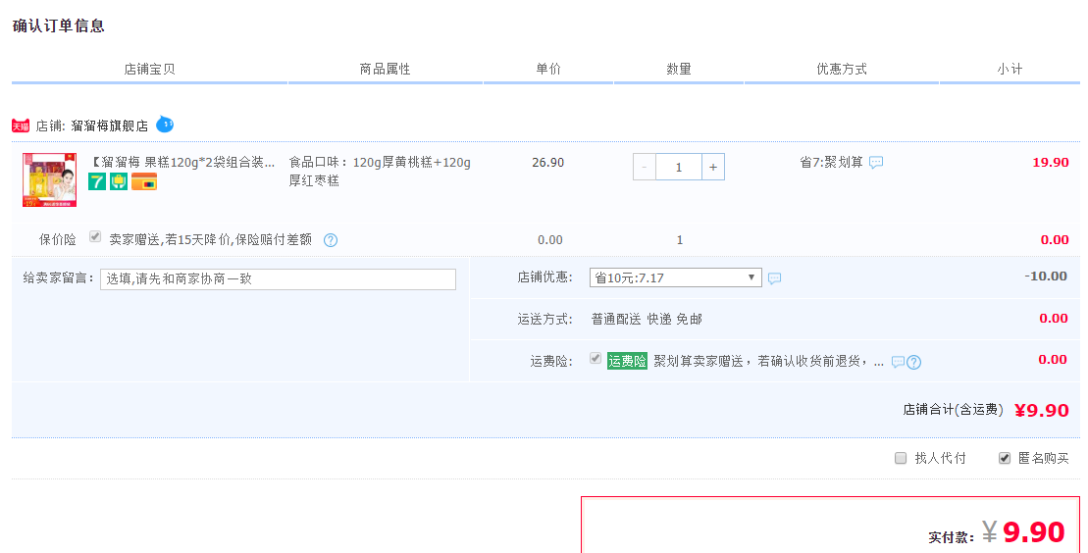
Task: Click 店铺合计 total ¥9.90
Action: (x=1042, y=410)
